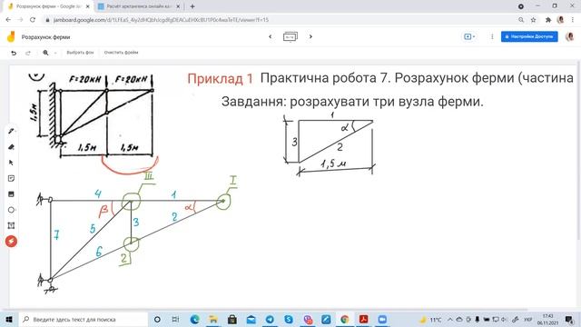
Task: Click the browser forward arrow
Action: coord(20,20)
